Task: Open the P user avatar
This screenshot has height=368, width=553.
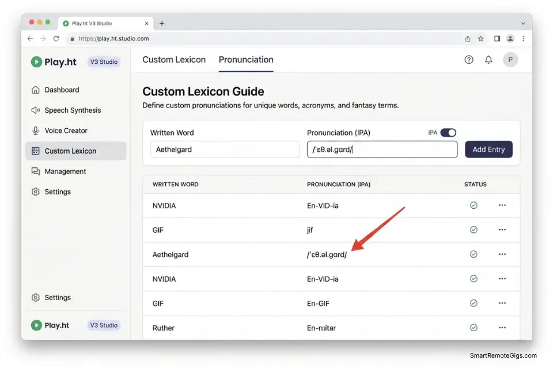Action: click(x=510, y=60)
